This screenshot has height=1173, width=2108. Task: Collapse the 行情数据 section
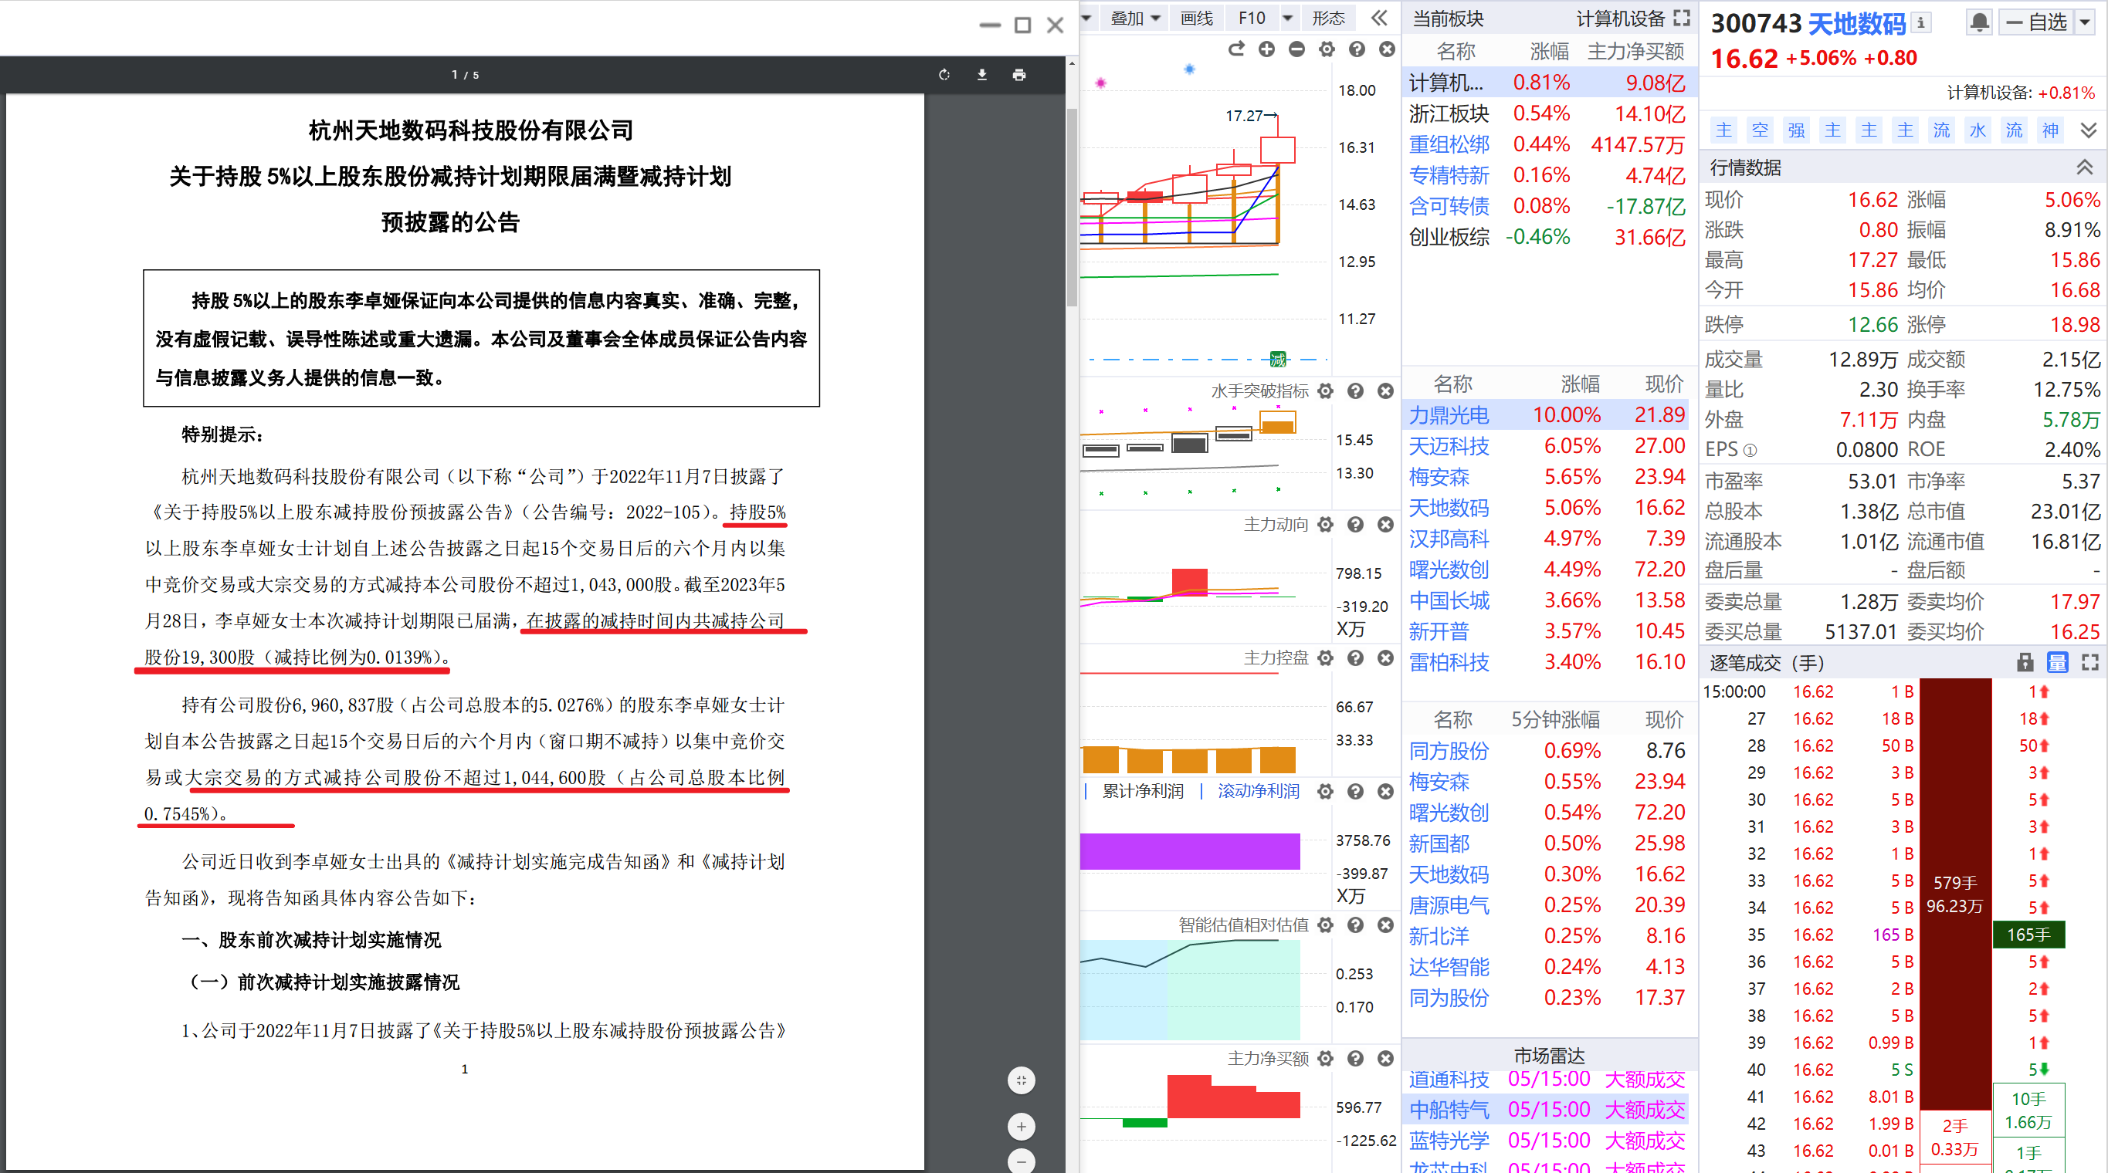tap(2084, 167)
